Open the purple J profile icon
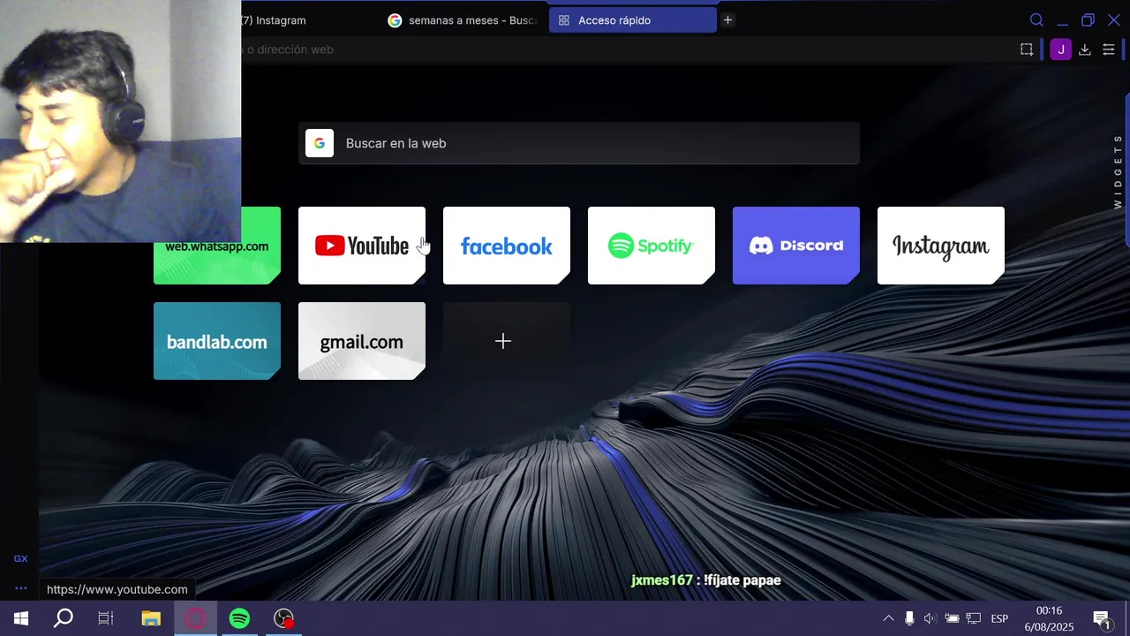This screenshot has width=1130, height=636. [x=1060, y=49]
